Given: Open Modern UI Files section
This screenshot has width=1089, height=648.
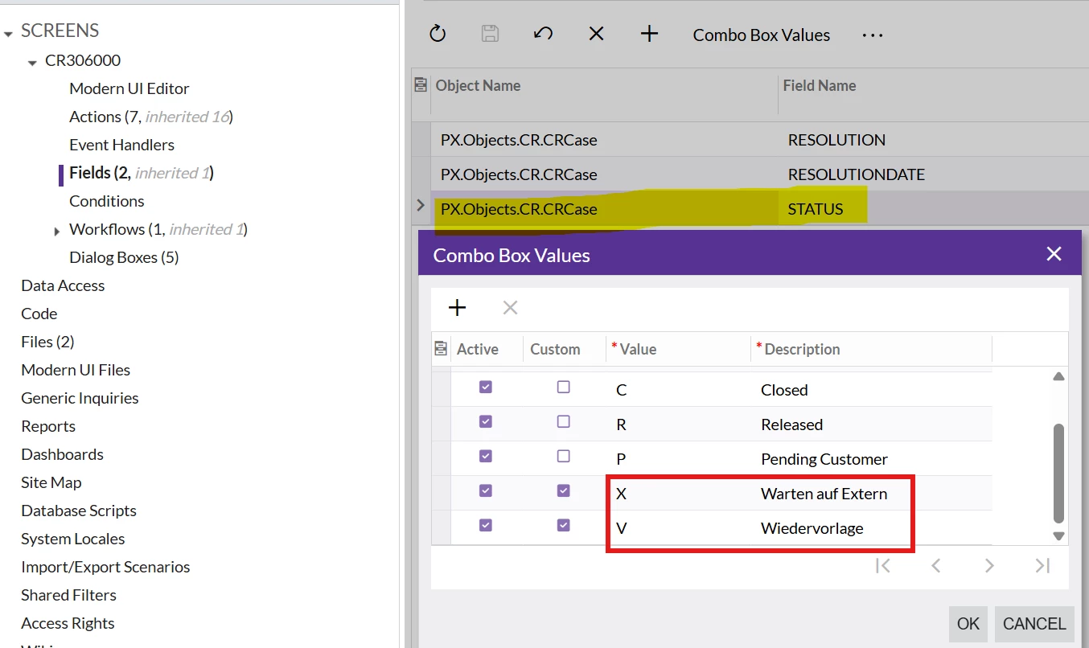Looking at the screenshot, I should point(76,370).
